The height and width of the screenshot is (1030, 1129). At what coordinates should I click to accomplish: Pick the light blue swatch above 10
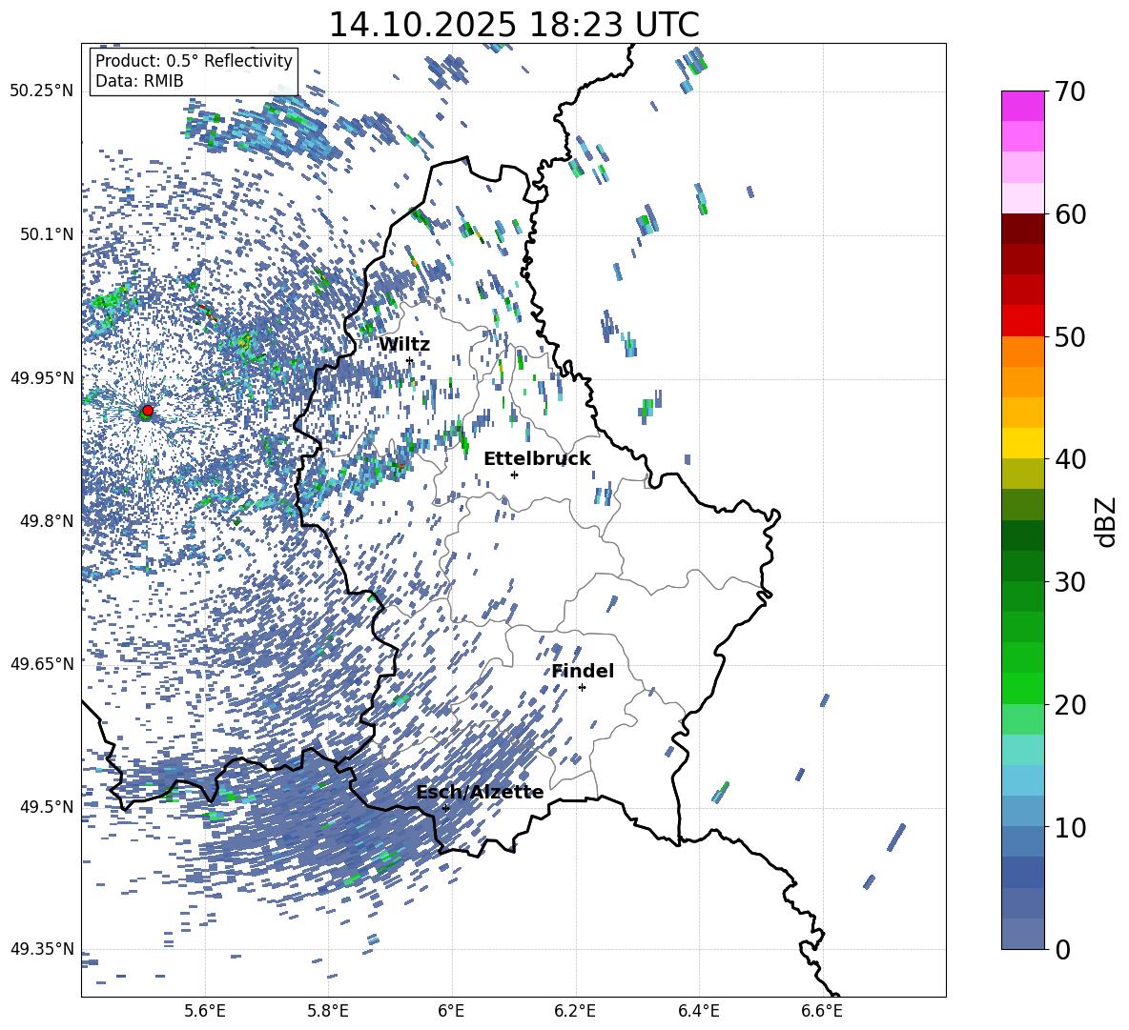click(1023, 812)
